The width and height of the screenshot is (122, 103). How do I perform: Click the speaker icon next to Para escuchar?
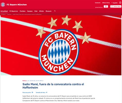32,92
